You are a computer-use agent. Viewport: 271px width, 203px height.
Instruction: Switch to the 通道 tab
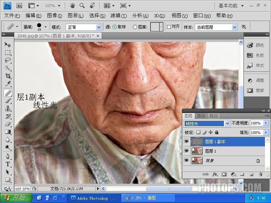(201, 116)
